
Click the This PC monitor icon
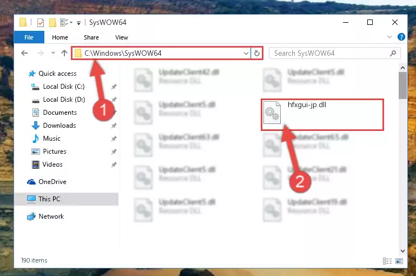(x=31, y=199)
